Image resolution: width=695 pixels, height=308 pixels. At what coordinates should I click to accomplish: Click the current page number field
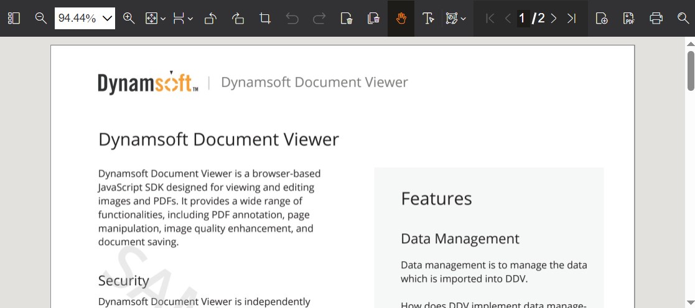click(523, 19)
